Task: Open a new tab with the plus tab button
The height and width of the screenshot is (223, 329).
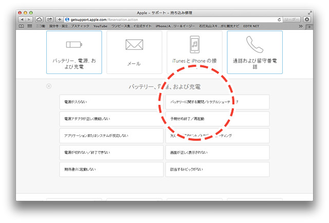Action: (309, 27)
